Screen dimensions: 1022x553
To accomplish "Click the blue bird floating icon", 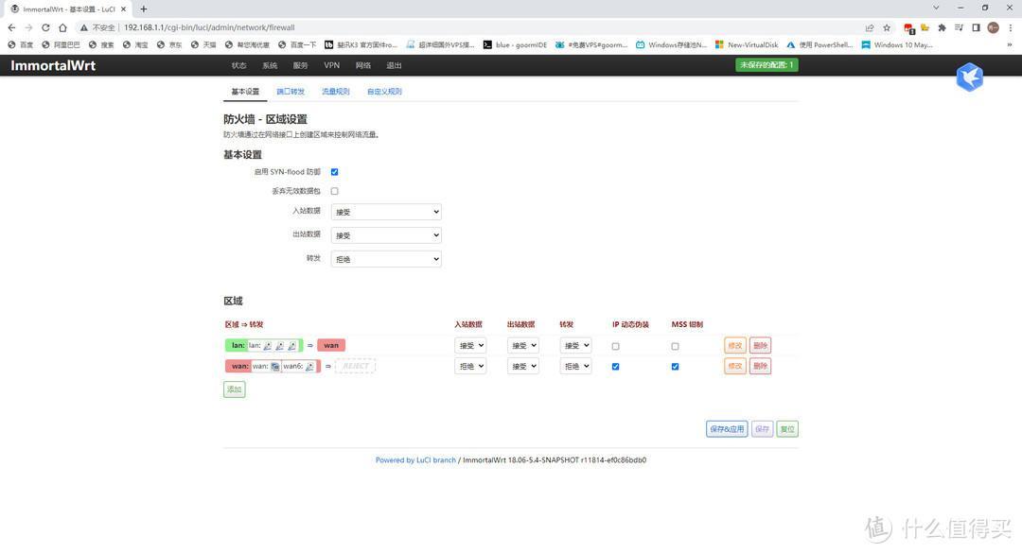I will click(x=969, y=77).
